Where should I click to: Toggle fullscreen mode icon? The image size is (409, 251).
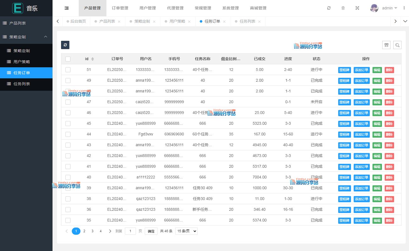(x=357, y=8)
